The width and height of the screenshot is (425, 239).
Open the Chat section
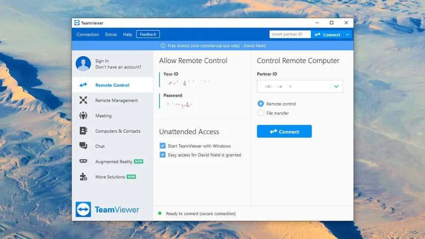pos(112,146)
